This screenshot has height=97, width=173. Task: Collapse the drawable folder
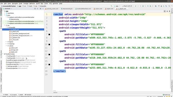click(6, 27)
